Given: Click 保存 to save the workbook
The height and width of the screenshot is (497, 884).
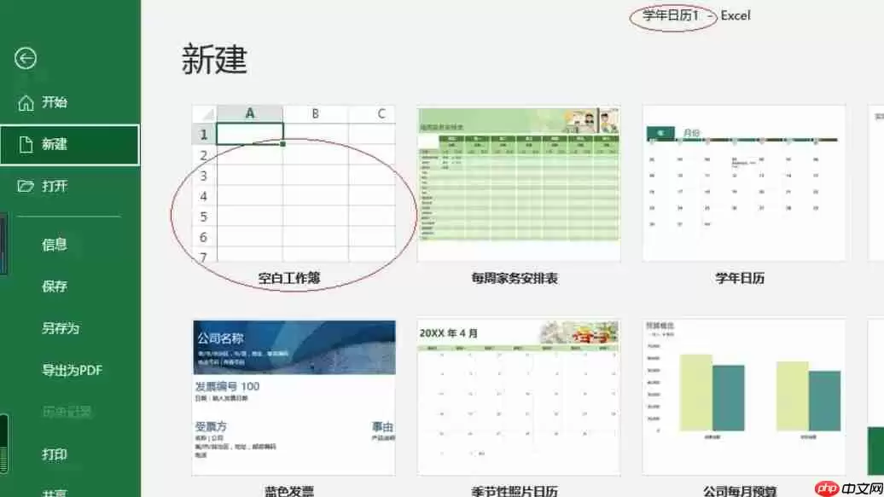Looking at the screenshot, I should pos(55,286).
